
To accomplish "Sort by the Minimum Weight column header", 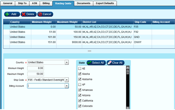I will [x=43, y=22].
